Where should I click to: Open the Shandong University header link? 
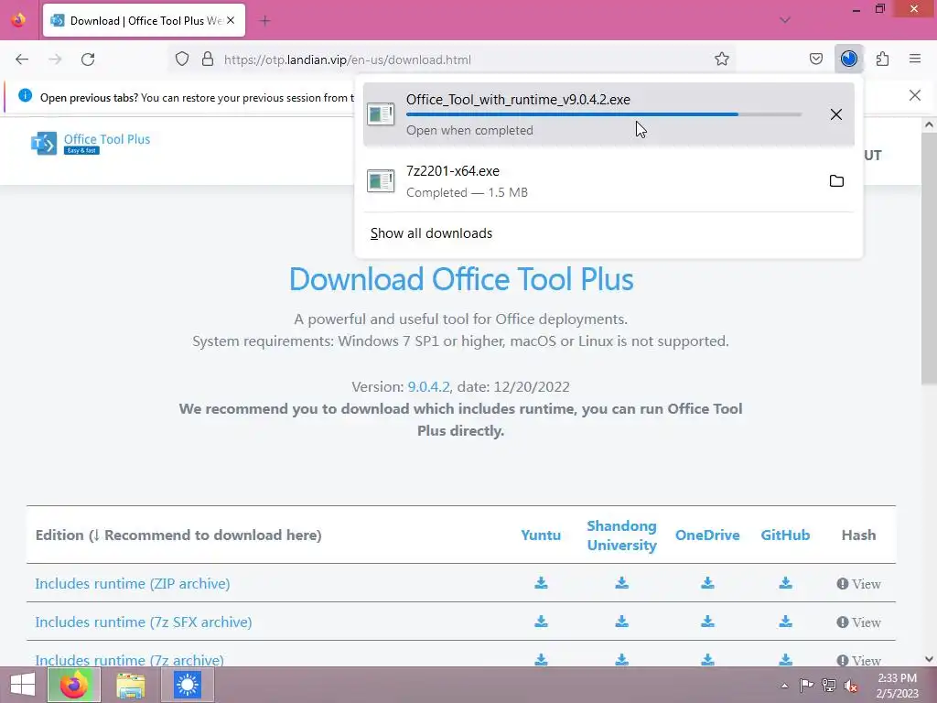[x=621, y=535]
